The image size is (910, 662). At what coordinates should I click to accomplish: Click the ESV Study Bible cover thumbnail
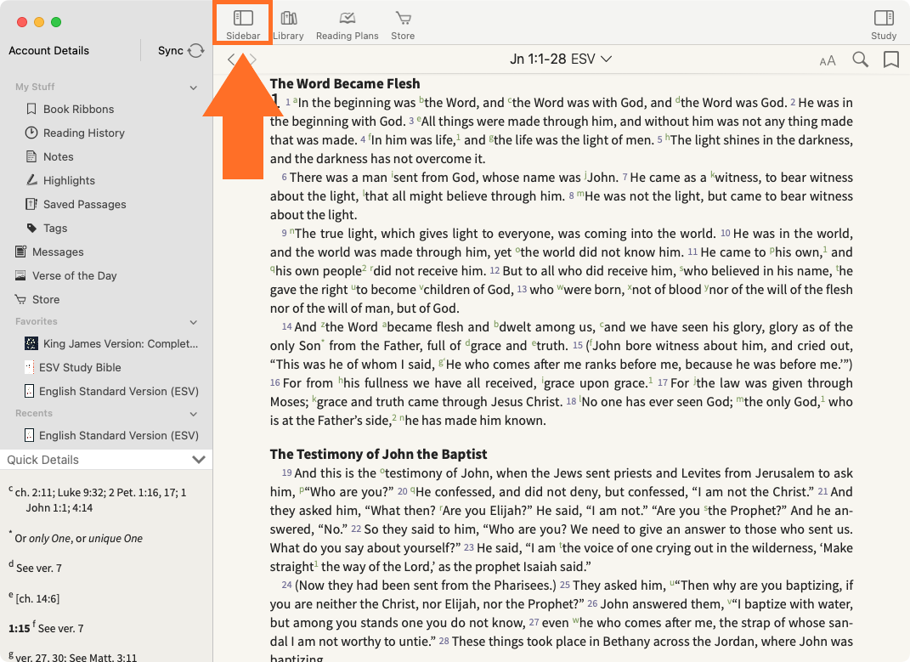click(29, 368)
